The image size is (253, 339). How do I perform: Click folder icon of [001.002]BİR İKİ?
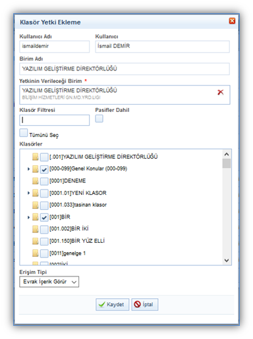click(x=36, y=229)
